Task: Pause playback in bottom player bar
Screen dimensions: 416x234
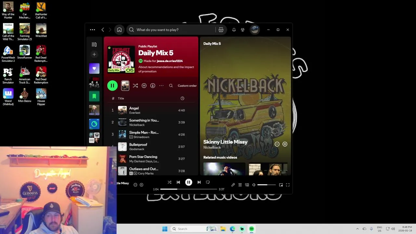Action: click(188, 182)
